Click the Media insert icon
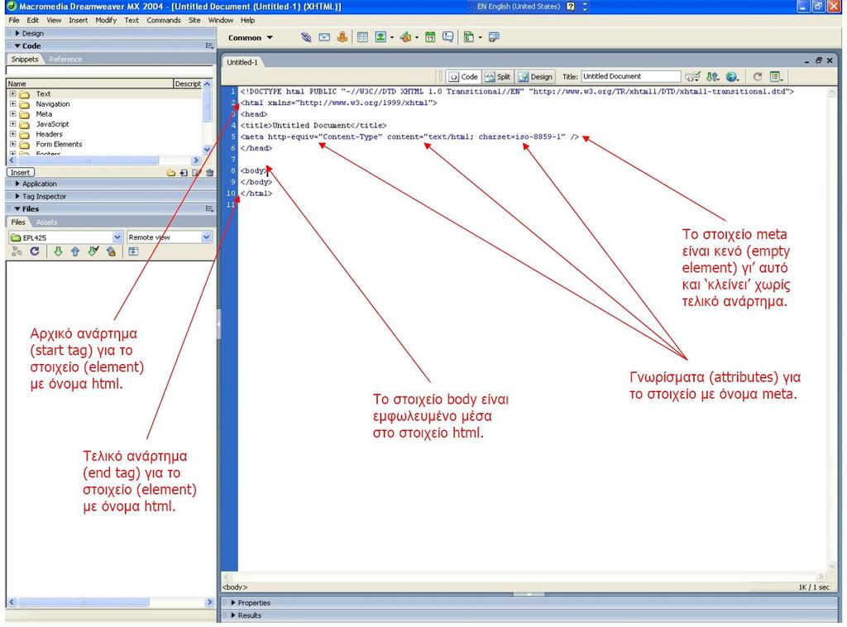Screen dimensions: 847x627 click(405, 37)
